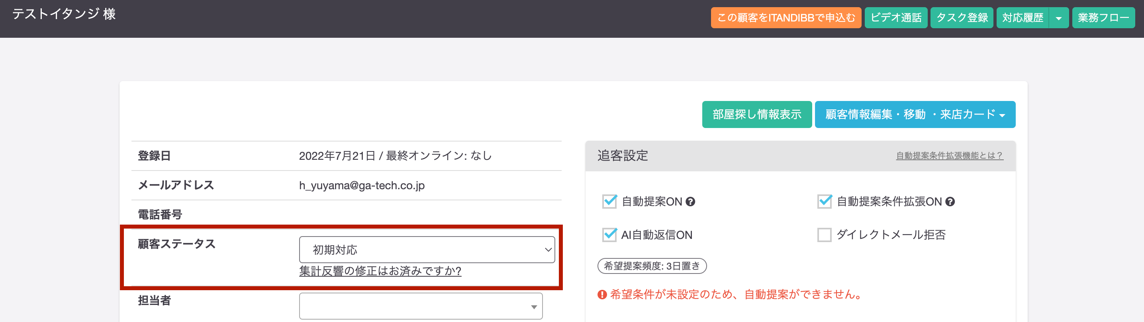Click この顧客をITANDIBBで申込む button
This screenshot has height=322, width=1144.
point(786,18)
